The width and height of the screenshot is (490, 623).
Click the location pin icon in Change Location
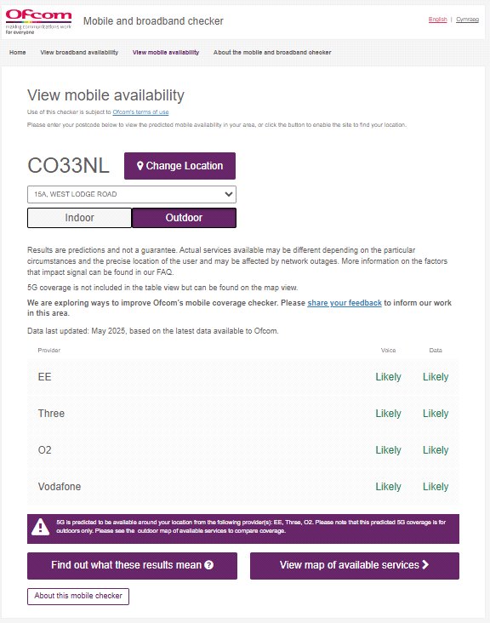pos(140,166)
